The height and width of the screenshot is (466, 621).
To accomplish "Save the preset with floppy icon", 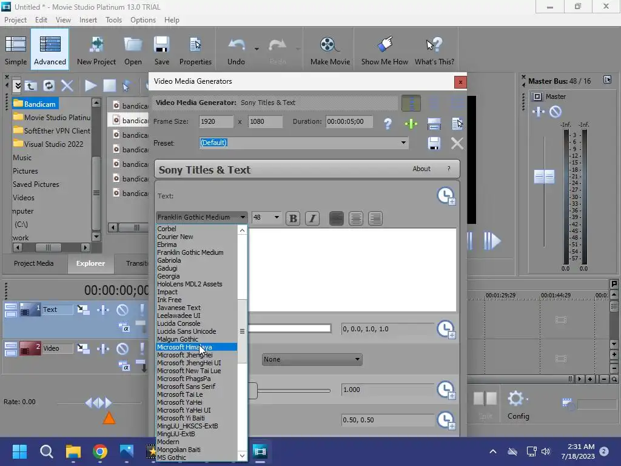I will point(434,143).
